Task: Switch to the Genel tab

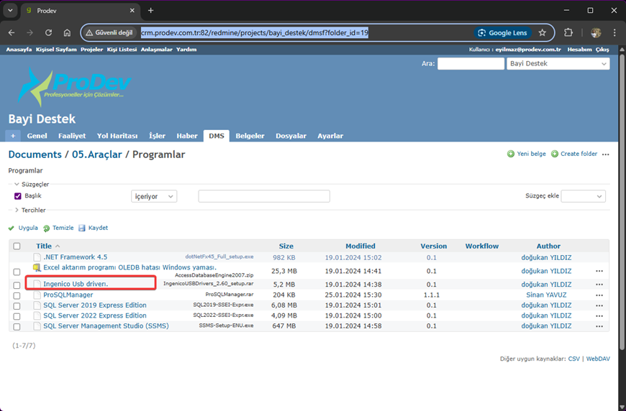Action: (x=37, y=136)
